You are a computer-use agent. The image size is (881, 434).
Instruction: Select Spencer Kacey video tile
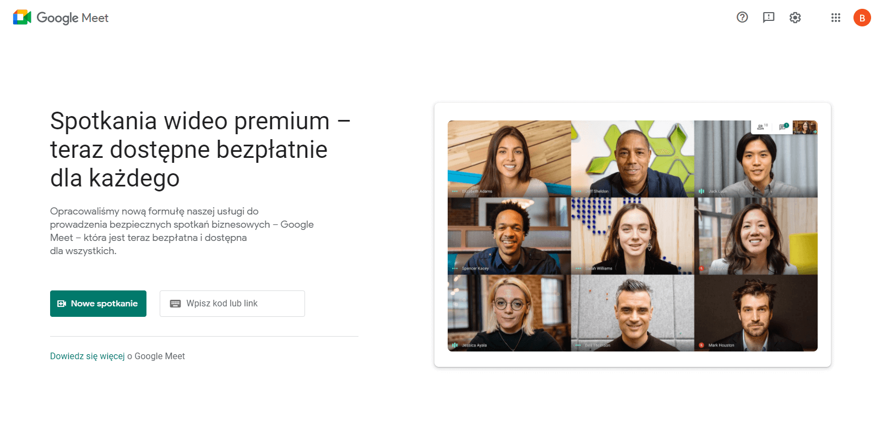click(509, 236)
